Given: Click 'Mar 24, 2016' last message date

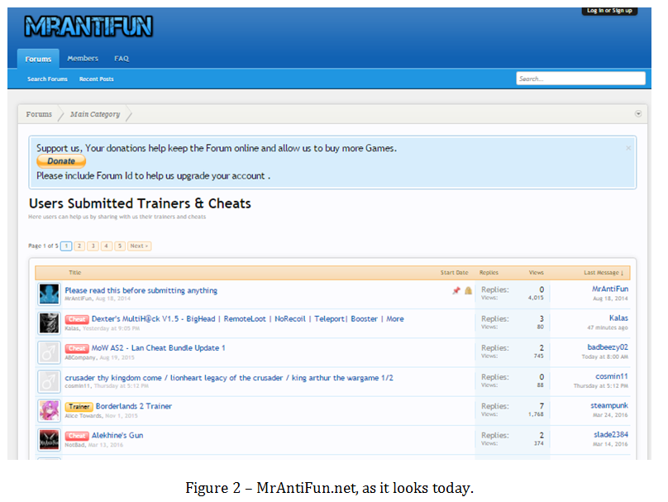Looking at the screenshot, I should click(610, 414).
